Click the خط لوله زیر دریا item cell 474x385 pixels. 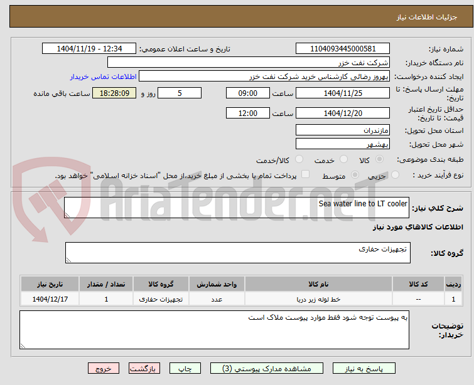[318, 299]
